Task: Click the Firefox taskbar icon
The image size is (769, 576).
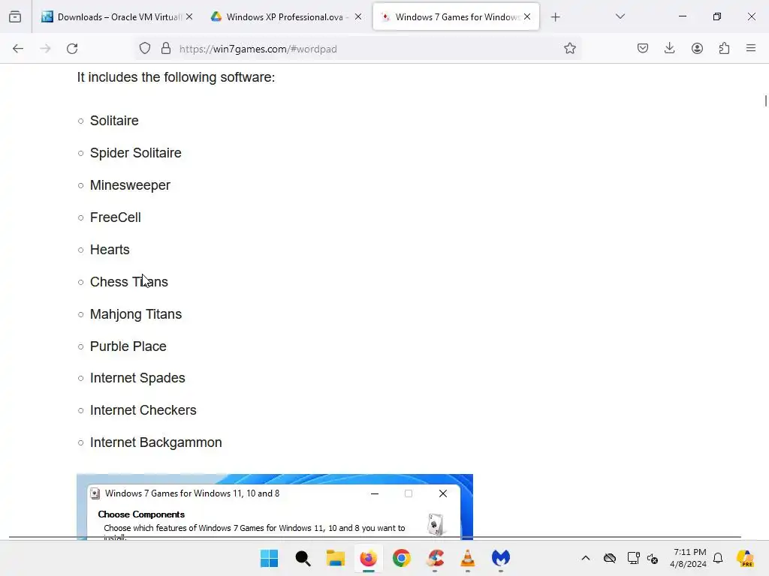Action: [x=368, y=558]
